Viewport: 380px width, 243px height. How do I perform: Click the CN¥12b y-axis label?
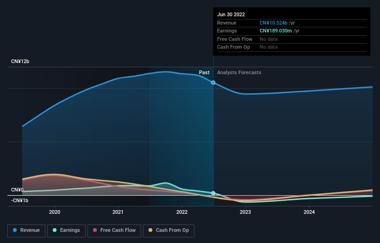coord(20,61)
